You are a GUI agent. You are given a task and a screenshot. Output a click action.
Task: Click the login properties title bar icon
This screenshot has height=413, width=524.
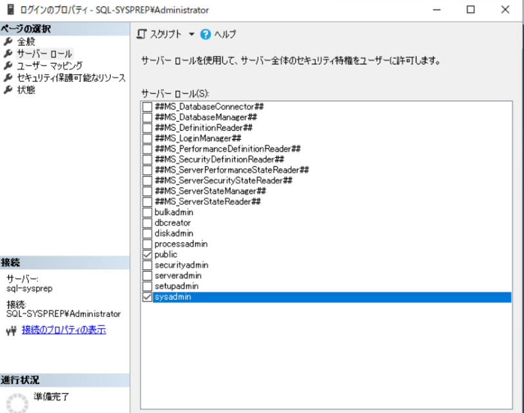(11, 10)
